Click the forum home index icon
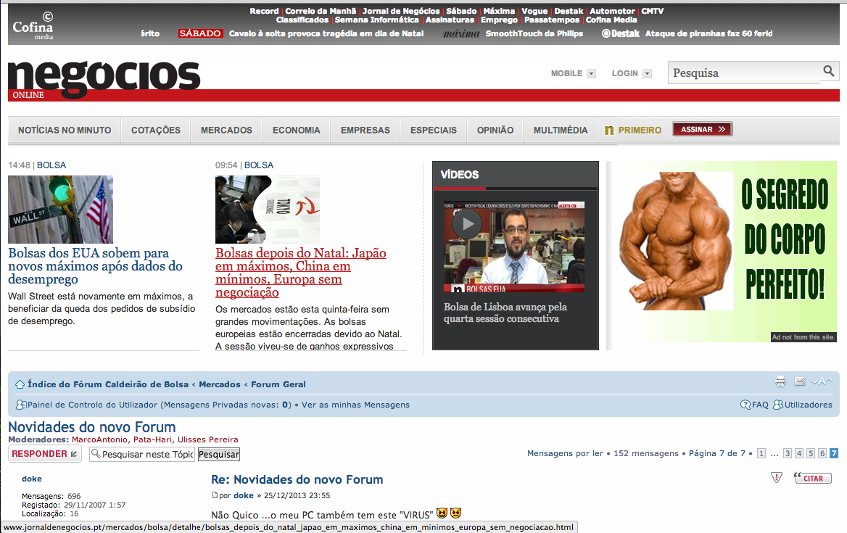Screen dimensions: 847x533 click(20, 384)
